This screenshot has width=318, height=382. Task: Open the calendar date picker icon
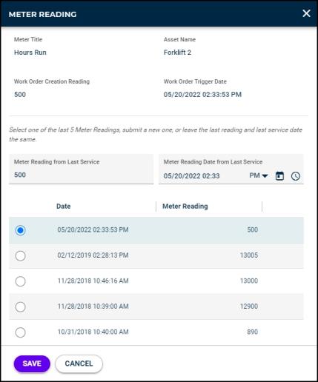click(279, 176)
